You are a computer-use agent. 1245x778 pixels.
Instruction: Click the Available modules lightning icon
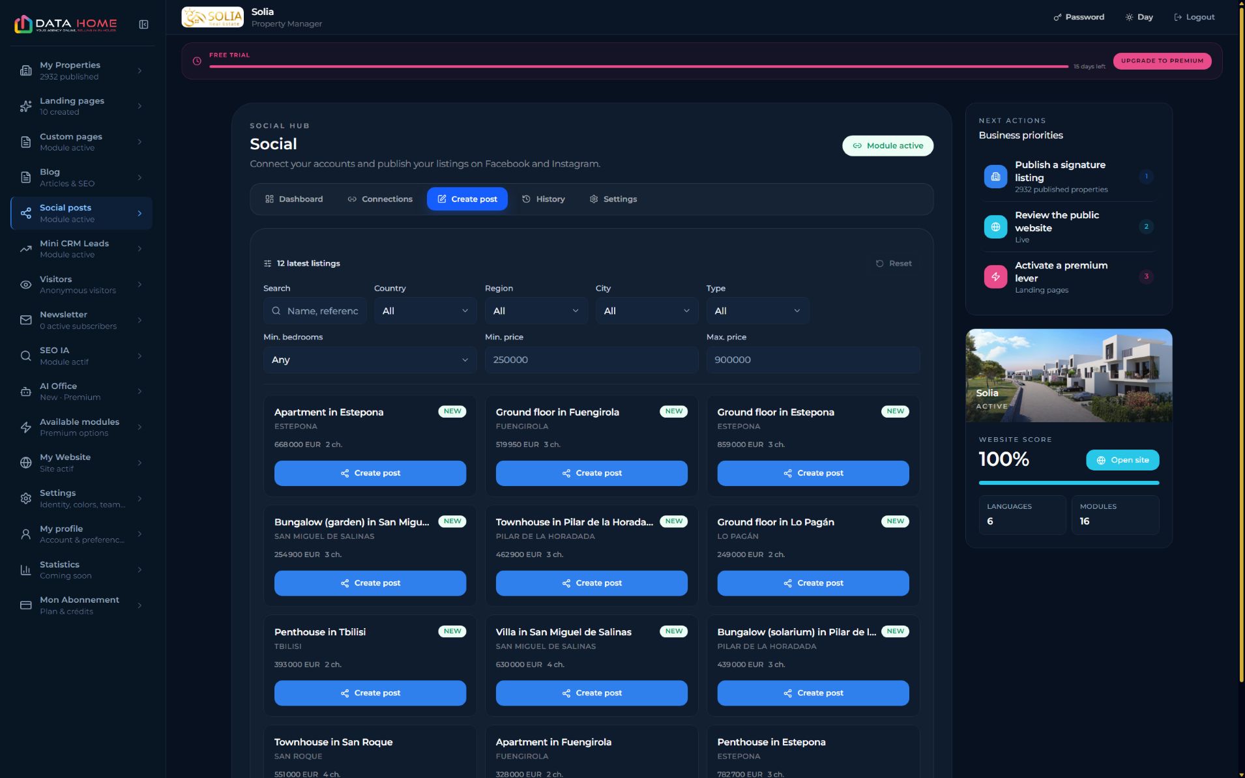(x=26, y=427)
